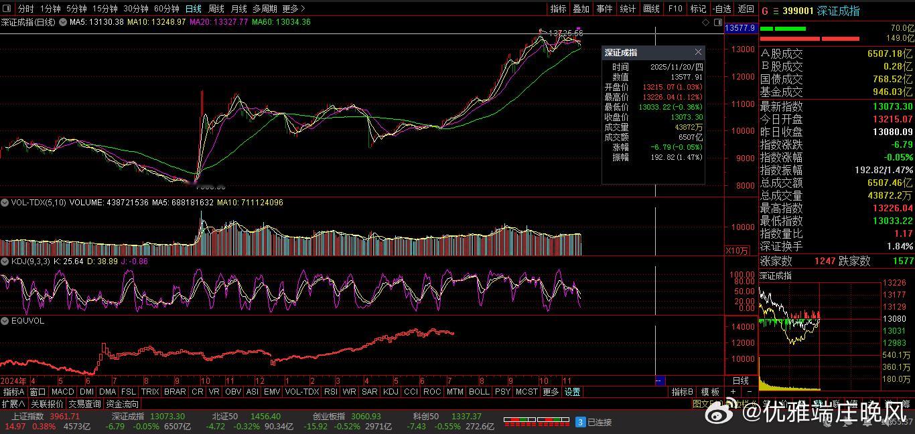The width and height of the screenshot is (915, 434).
Task: Close the 深证成指 data popup
Action: coord(698,52)
